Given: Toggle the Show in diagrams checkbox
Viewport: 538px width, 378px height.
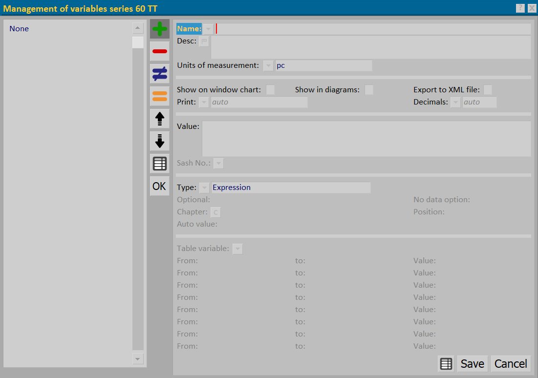Looking at the screenshot, I should click(x=369, y=90).
